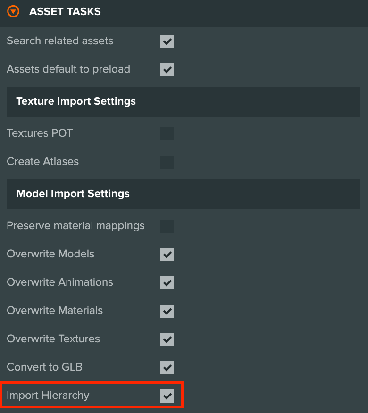Enable the Textures POT checkbox
This screenshot has height=413, width=368.
point(167,134)
